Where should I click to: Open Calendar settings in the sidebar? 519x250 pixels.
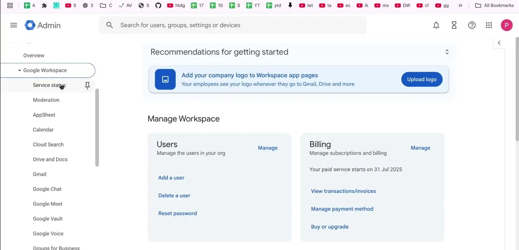[43, 130]
